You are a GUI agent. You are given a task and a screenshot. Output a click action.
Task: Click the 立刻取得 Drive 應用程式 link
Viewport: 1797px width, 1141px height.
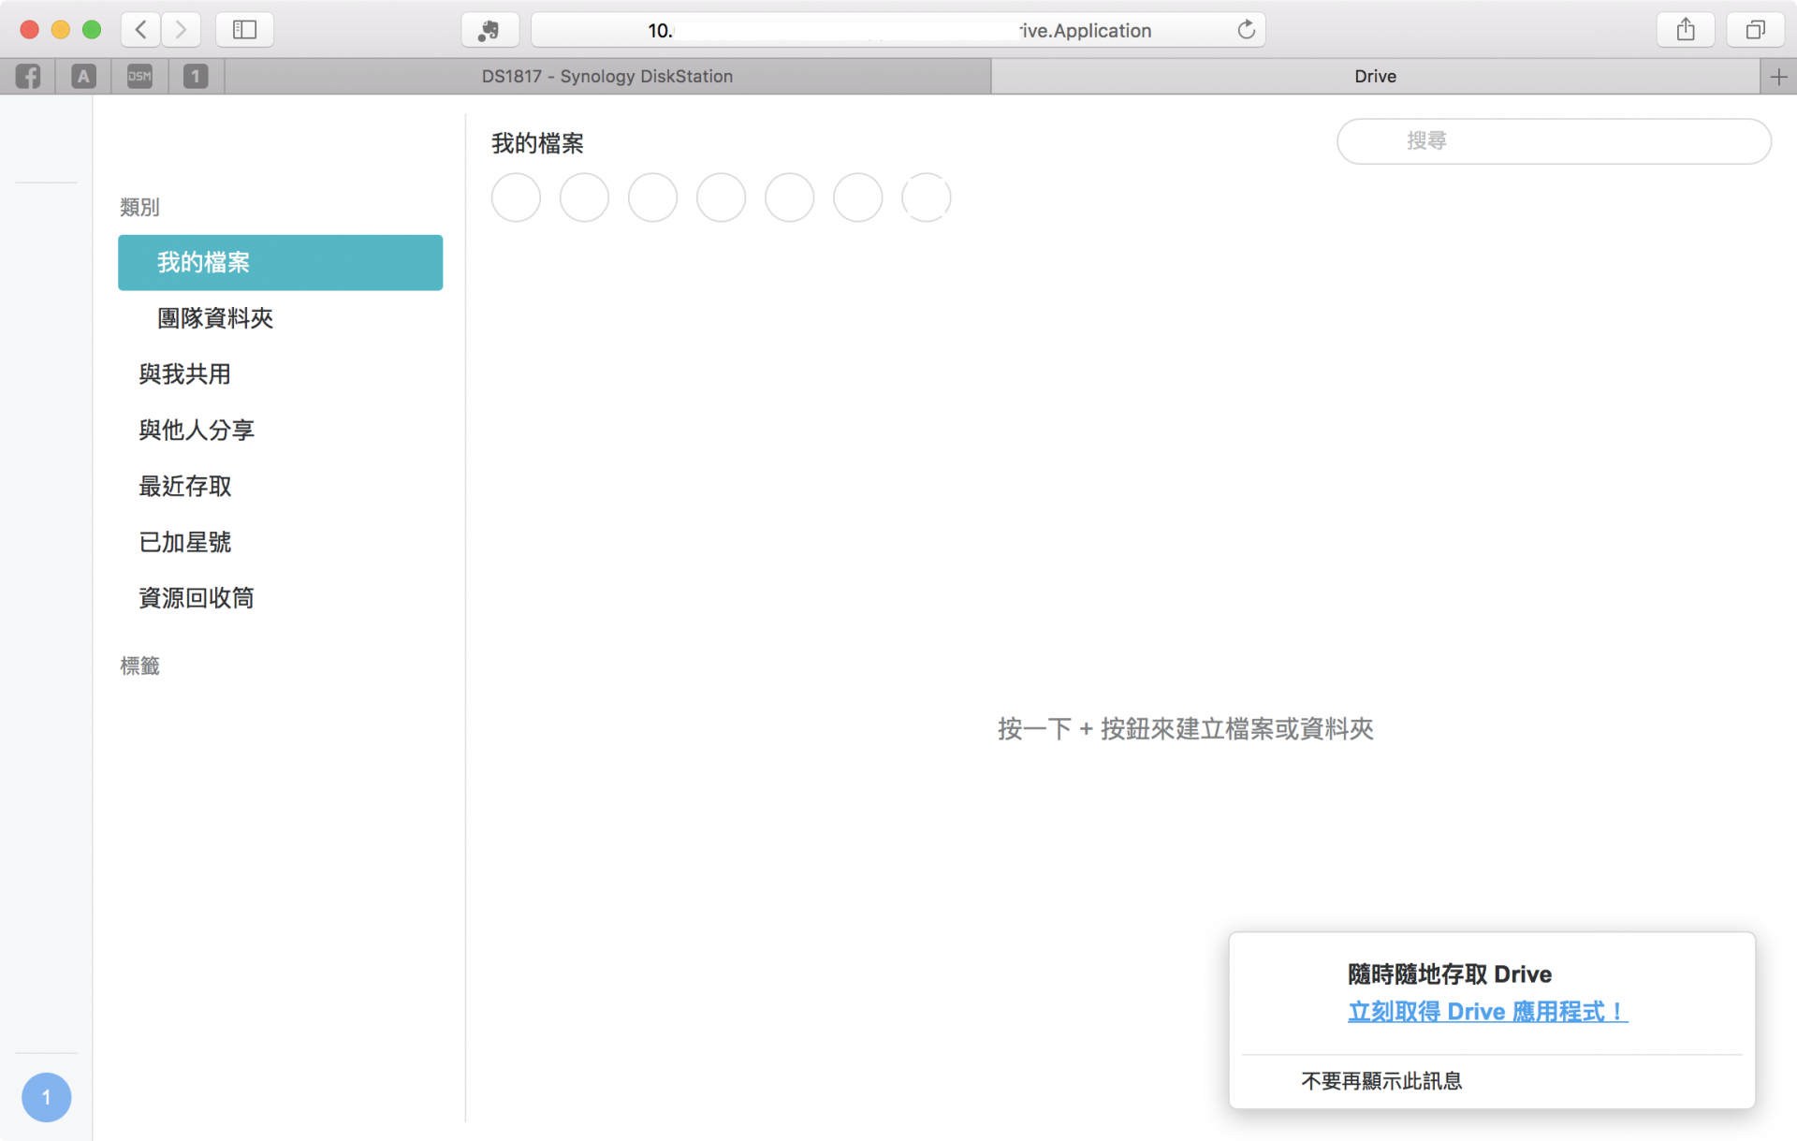[1486, 1012]
